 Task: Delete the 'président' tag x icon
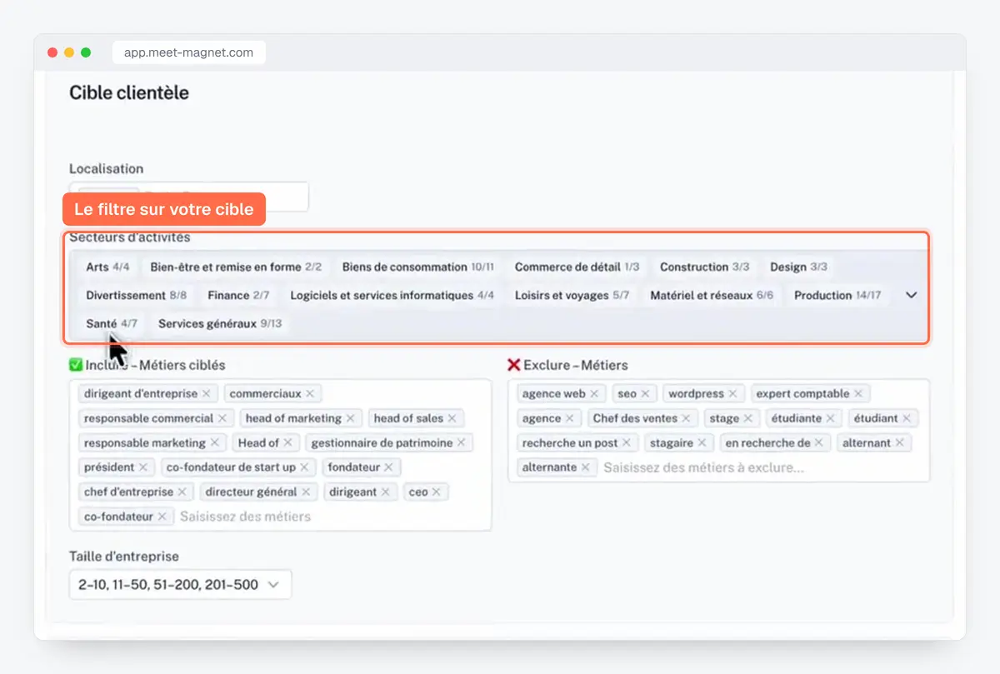[x=142, y=467]
